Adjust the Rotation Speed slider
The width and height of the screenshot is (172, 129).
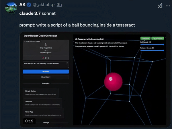pos(152,50)
